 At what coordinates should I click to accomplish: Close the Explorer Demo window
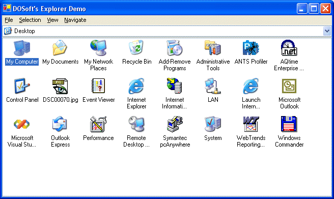[x=325, y=9]
